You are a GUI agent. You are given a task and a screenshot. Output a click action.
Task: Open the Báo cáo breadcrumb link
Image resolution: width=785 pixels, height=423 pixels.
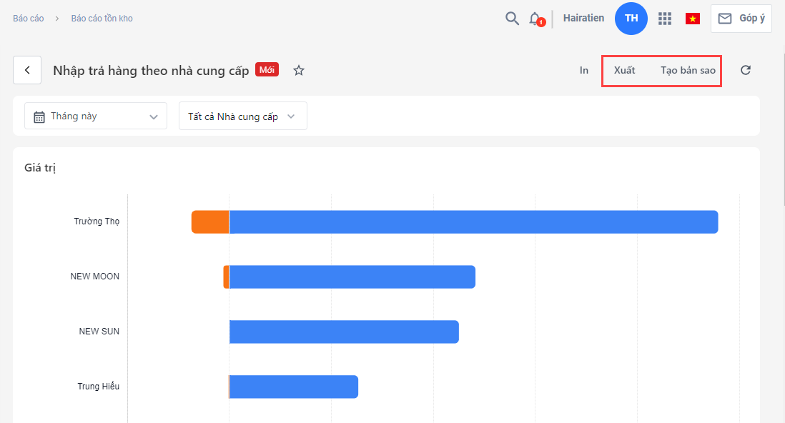[x=29, y=19]
